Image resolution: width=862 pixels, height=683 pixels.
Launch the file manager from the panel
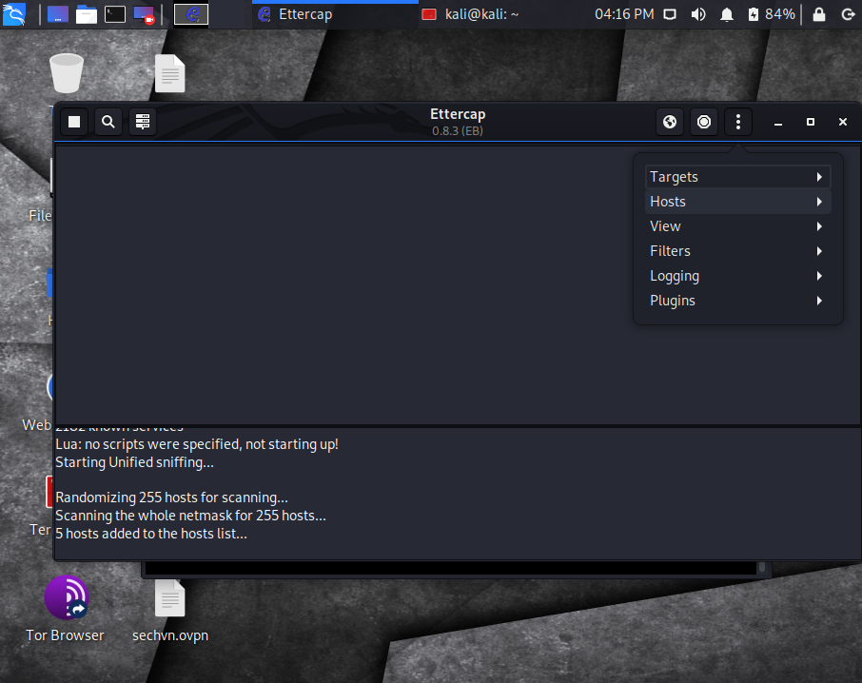[87, 14]
